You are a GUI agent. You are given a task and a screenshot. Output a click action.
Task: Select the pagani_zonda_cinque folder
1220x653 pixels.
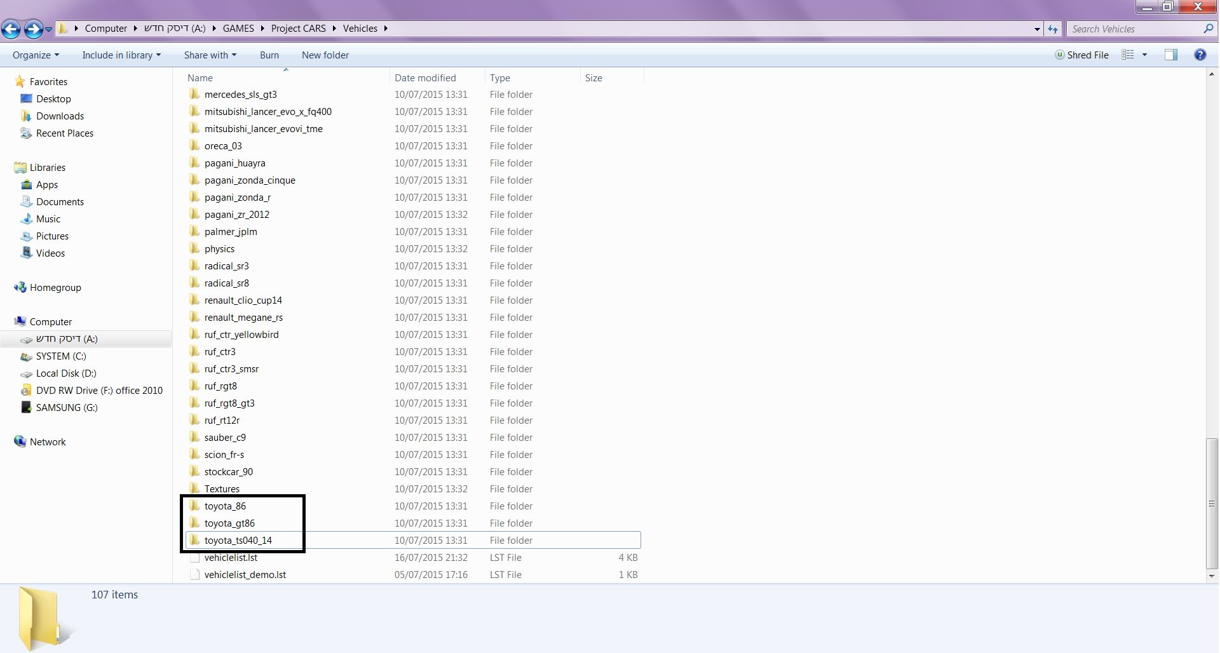(x=250, y=180)
